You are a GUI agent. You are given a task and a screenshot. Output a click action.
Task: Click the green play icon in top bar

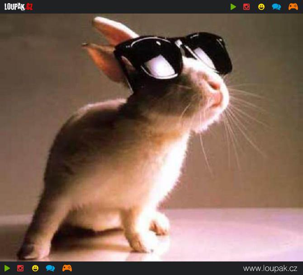[x=233, y=7]
